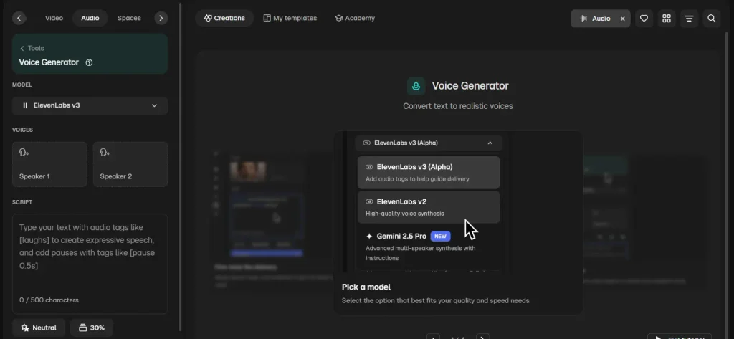Go to next tutorial slide
The width and height of the screenshot is (734, 339).
(482, 337)
